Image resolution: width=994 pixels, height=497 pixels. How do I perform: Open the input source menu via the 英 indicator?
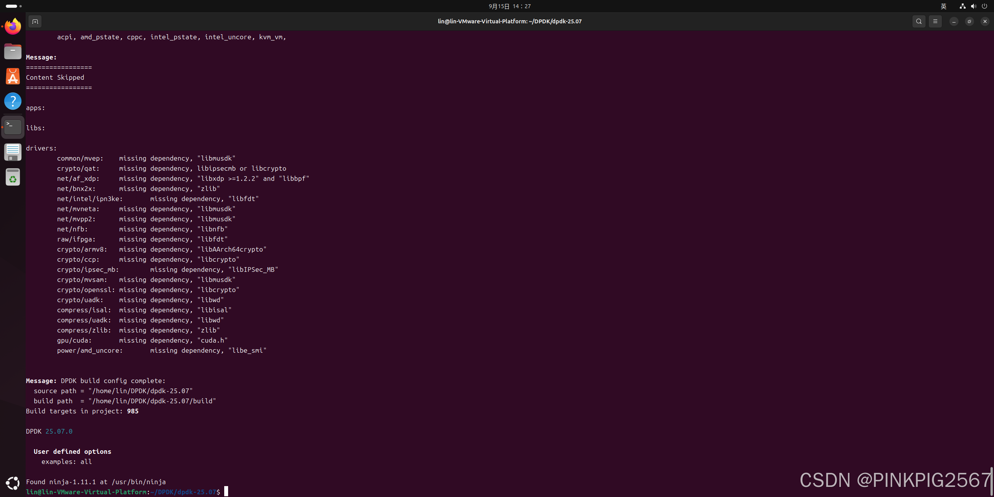coord(944,6)
